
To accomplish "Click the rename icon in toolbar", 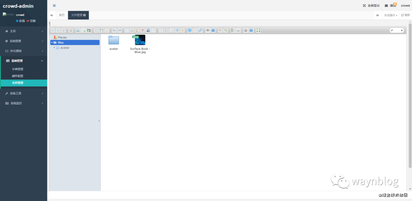I will pyautogui.click(x=166, y=30).
